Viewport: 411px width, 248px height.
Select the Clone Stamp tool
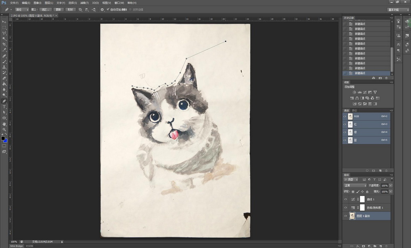(x=4, y=67)
